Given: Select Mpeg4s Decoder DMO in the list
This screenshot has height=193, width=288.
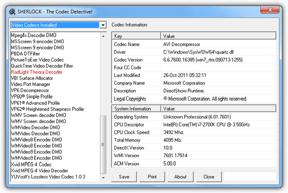Looking at the screenshot, I should click(x=34, y=35).
